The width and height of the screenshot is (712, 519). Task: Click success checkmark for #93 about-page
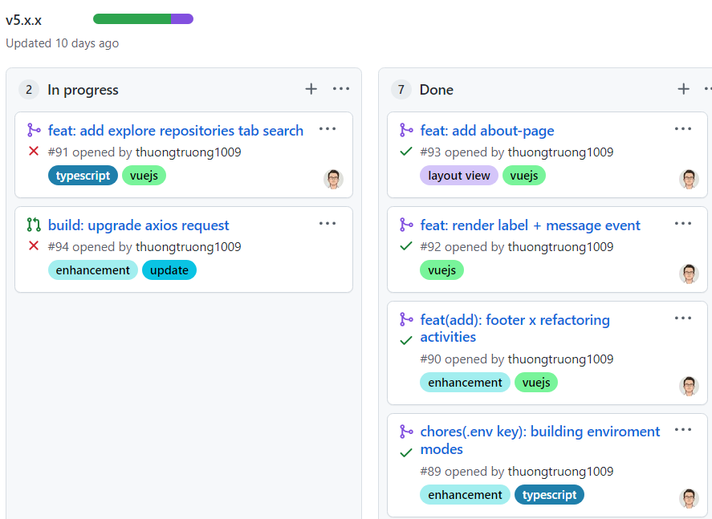pos(406,152)
